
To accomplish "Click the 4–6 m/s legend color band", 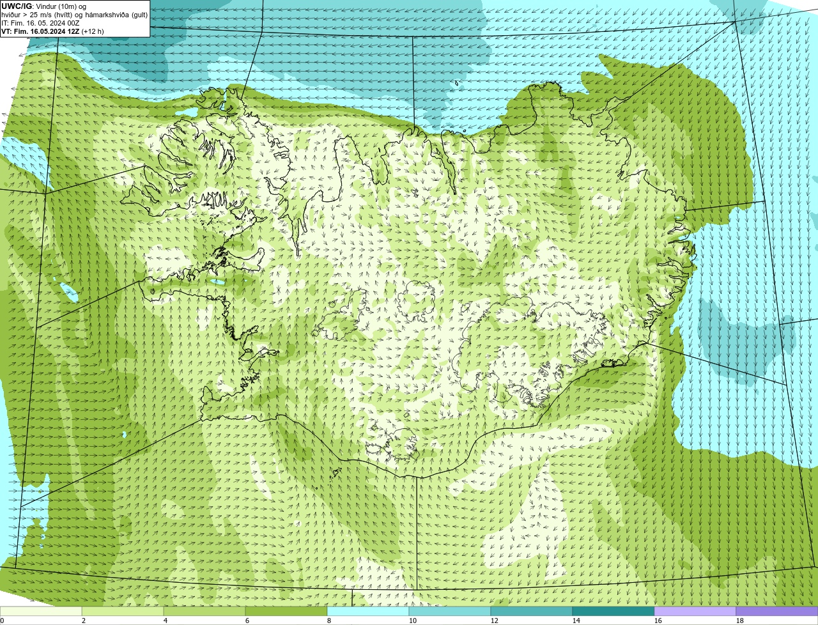I will tap(204, 612).
